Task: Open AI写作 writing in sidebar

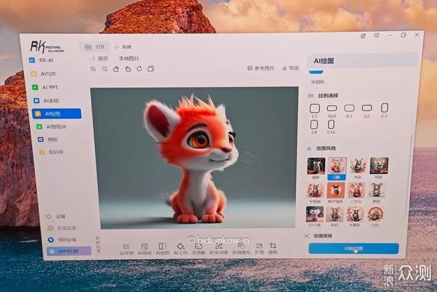Action: [x=44, y=74]
